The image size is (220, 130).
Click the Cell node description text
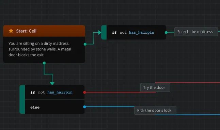tap(40, 49)
